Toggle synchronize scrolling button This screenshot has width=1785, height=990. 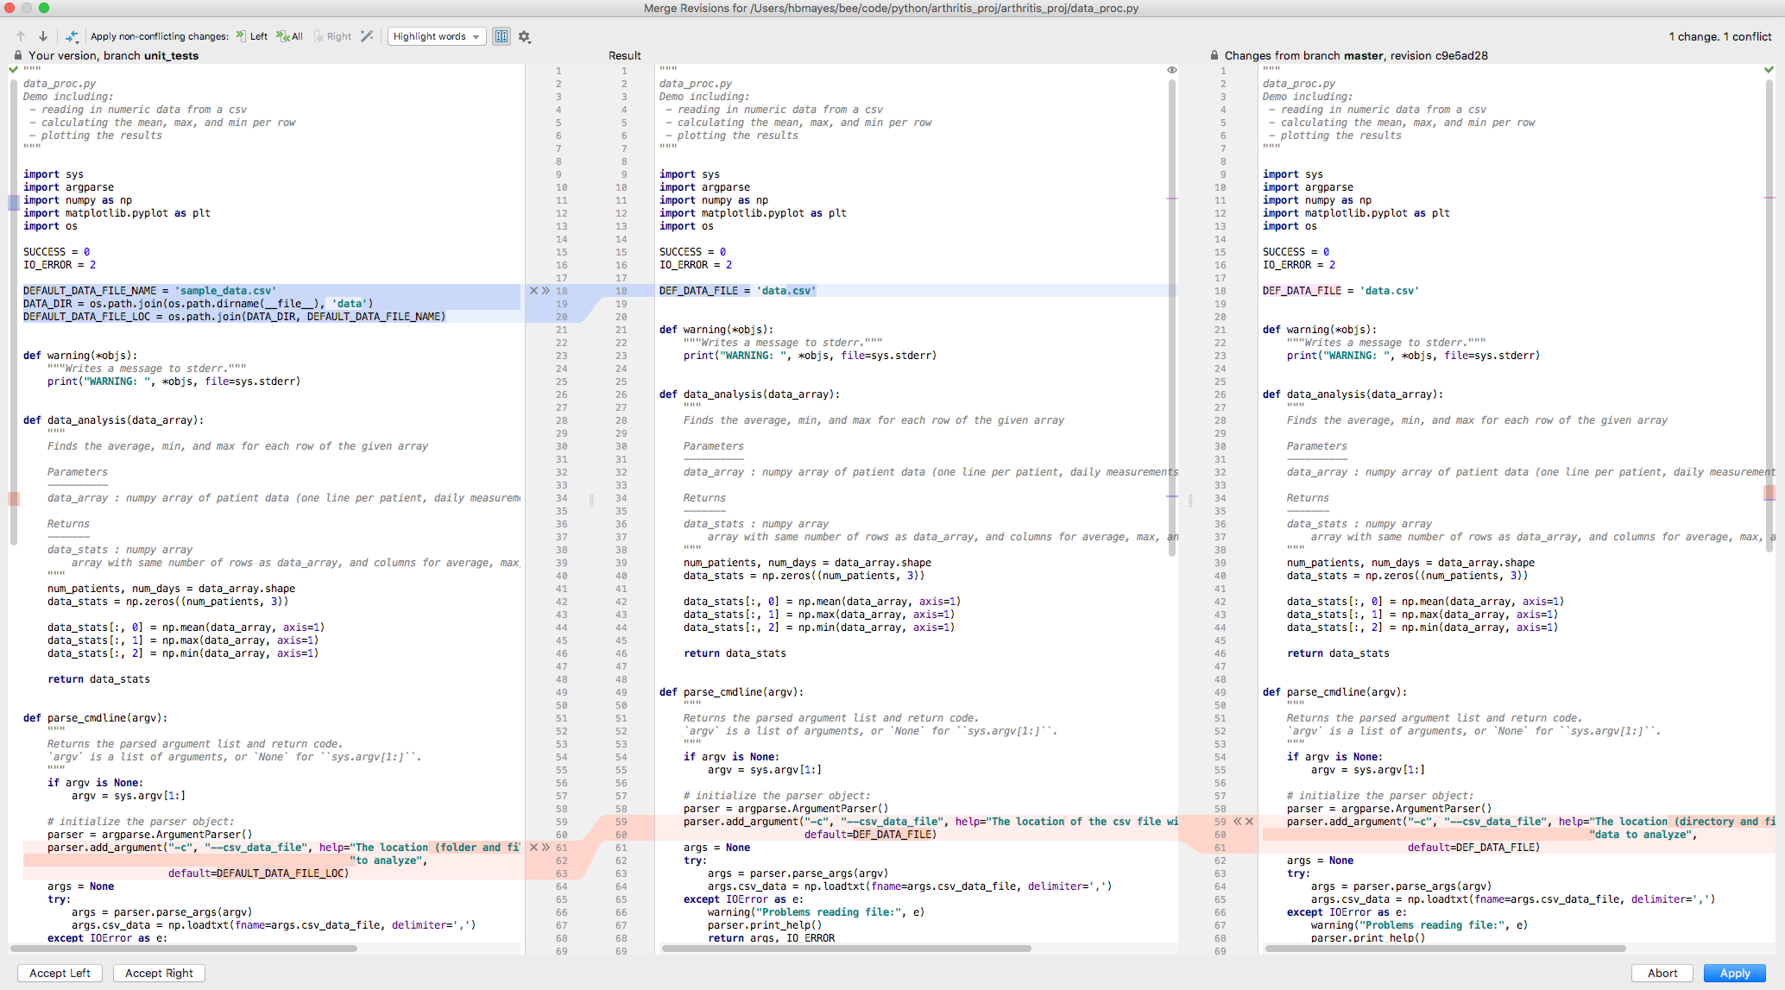coord(501,36)
